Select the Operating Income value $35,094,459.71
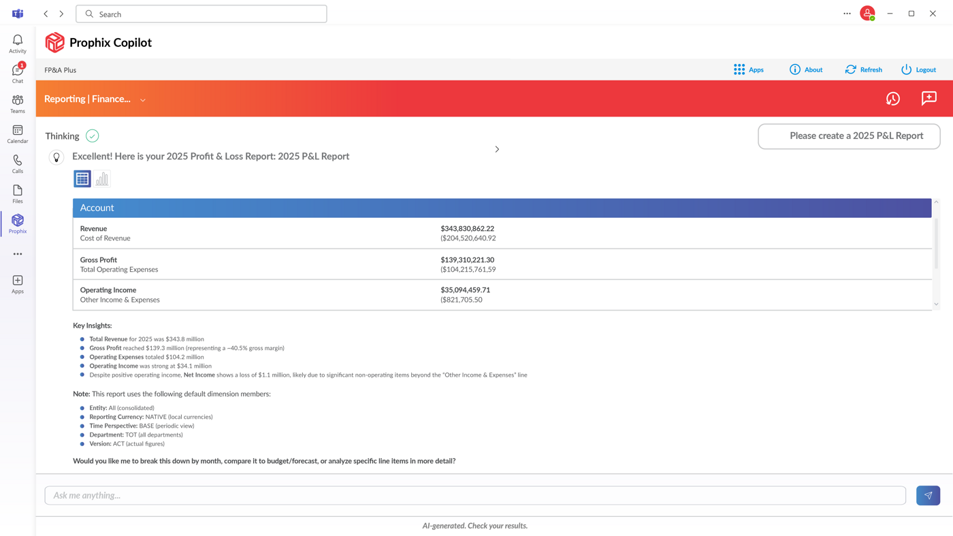 pyautogui.click(x=466, y=290)
